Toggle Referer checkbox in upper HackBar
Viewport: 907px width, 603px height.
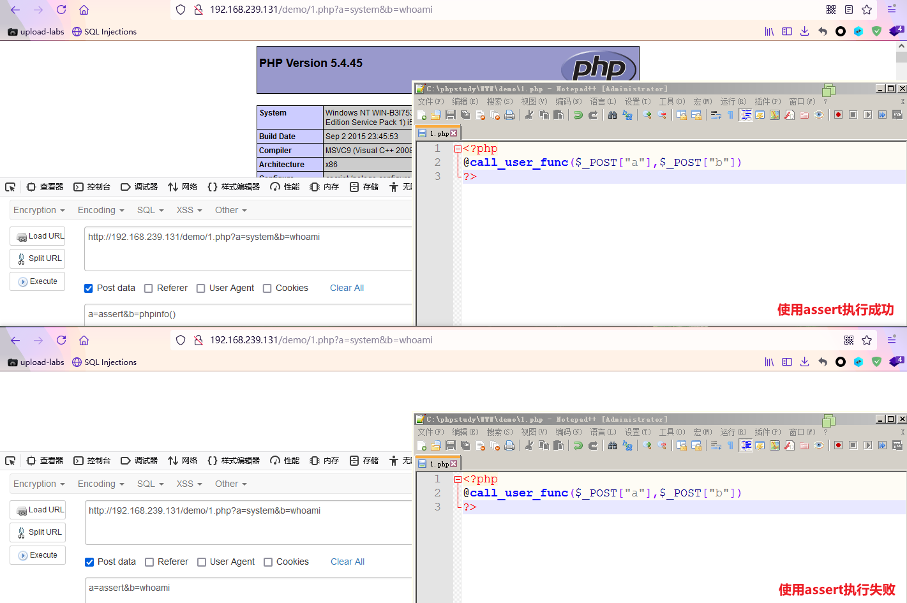coord(149,288)
